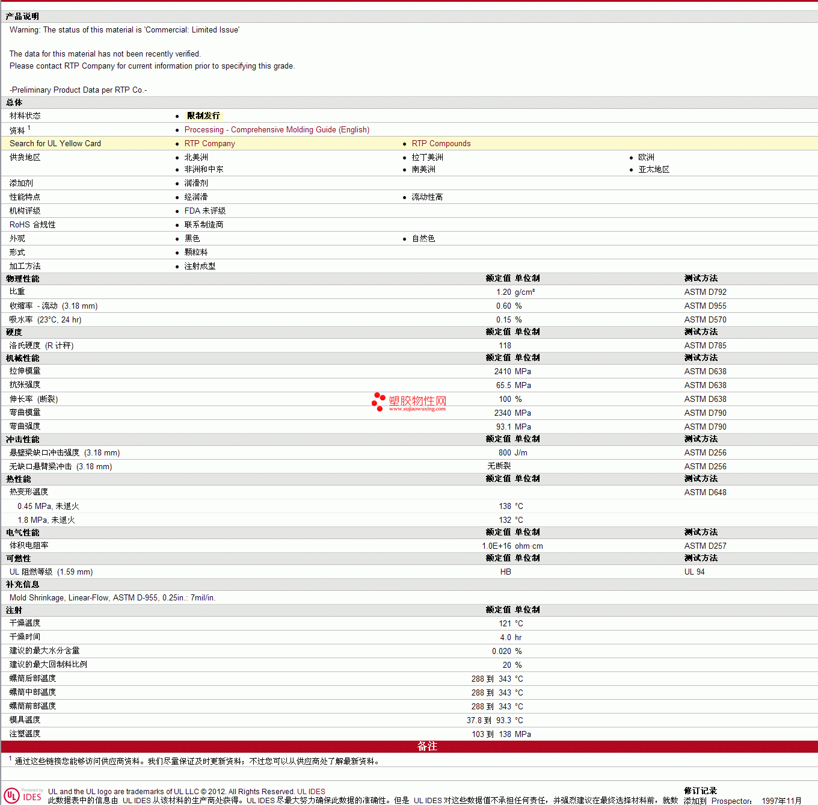Image resolution: width=818 pixels, height=805 pixels.
Task: Click the red sujiaowuxing watermark logo
Action: tap(409, 402)
